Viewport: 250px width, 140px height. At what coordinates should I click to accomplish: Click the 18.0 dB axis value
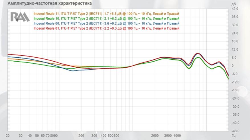pos(235,41)
